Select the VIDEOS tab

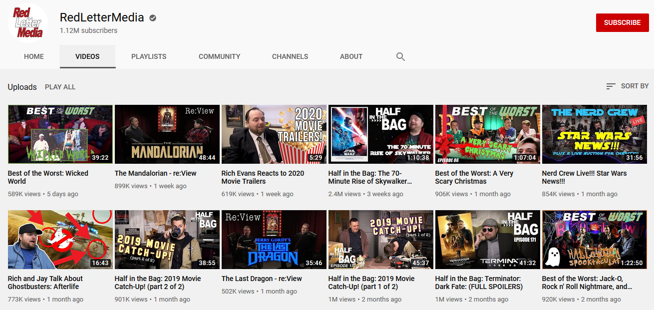click(x=87, y=56)
